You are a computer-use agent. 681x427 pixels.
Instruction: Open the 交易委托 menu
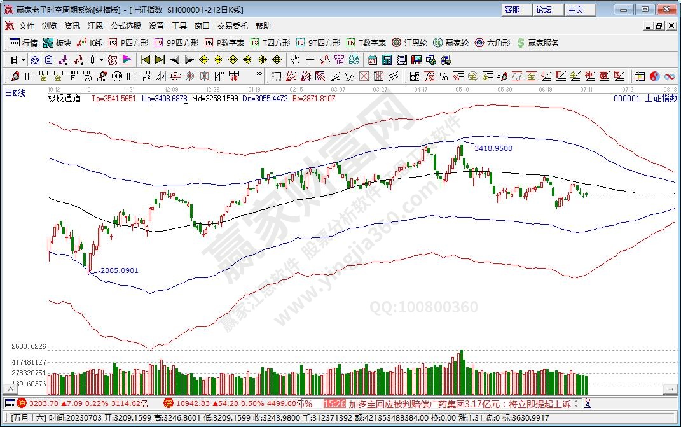[232, 26]
